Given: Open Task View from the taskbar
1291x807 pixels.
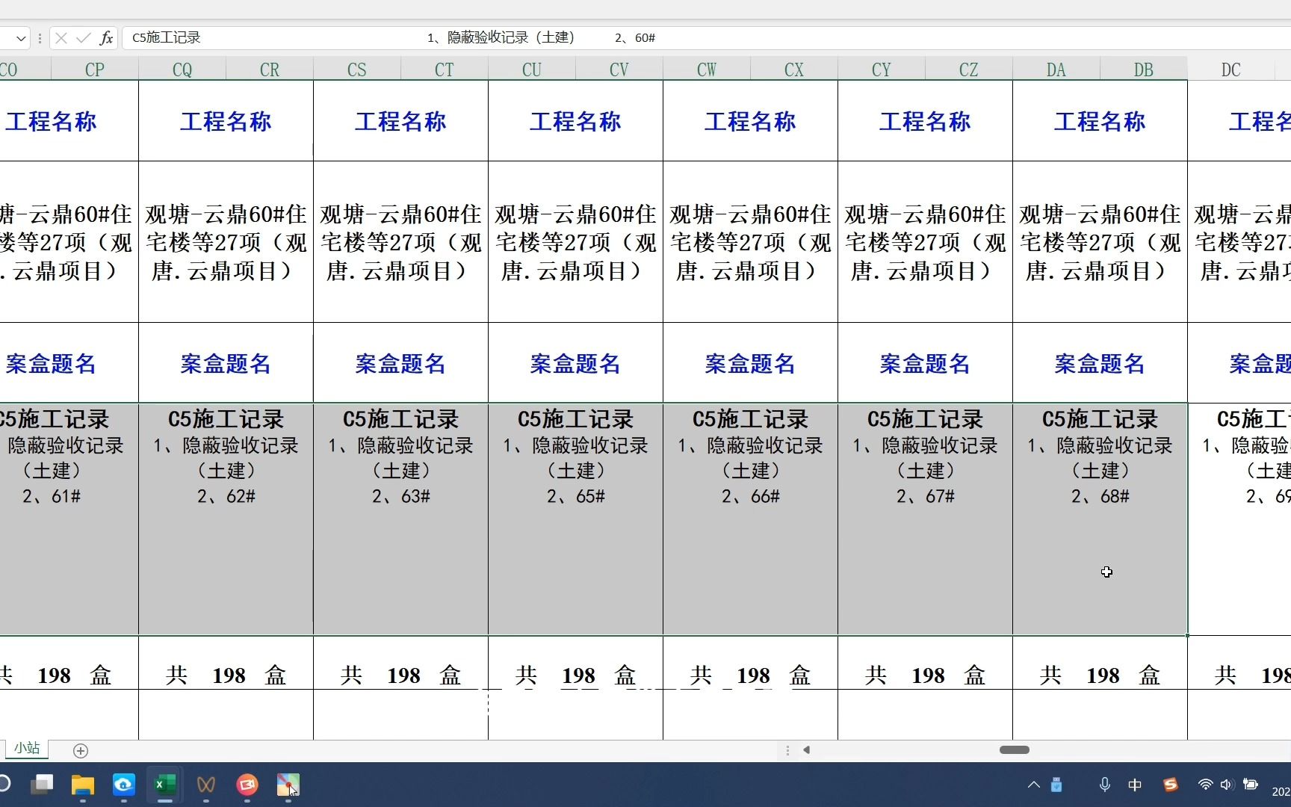Looking at the screenshot, I should coord(42,785).
